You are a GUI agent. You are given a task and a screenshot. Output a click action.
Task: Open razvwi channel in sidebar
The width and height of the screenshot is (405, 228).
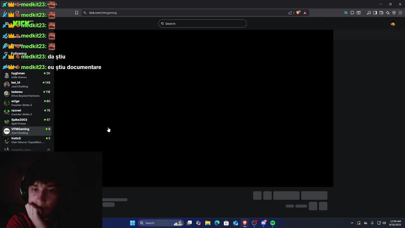[x=27, y=112]
